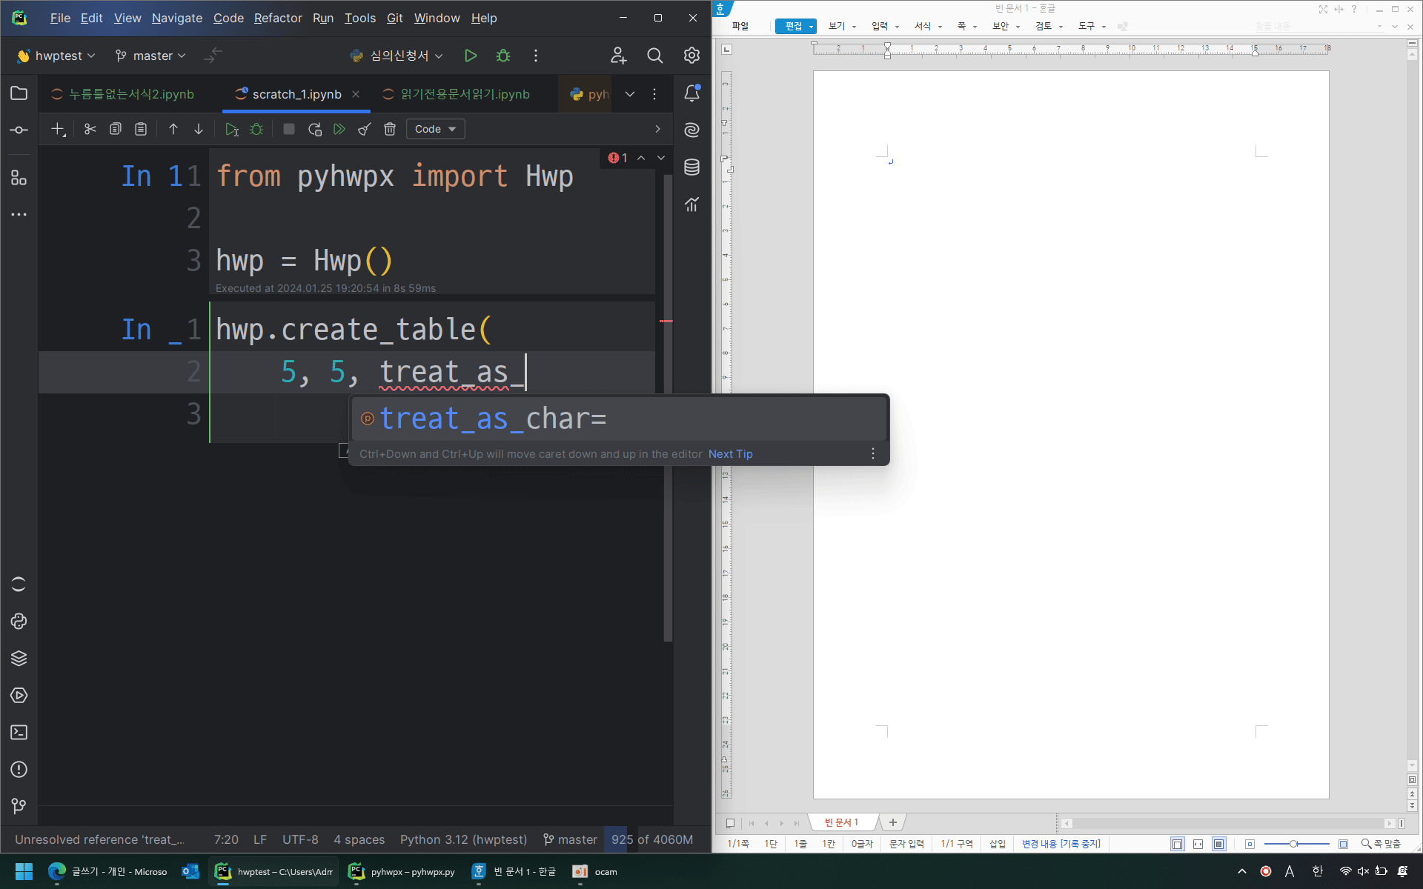
Task: Toggle the Project folder tool window
Action: pos(19,93)
